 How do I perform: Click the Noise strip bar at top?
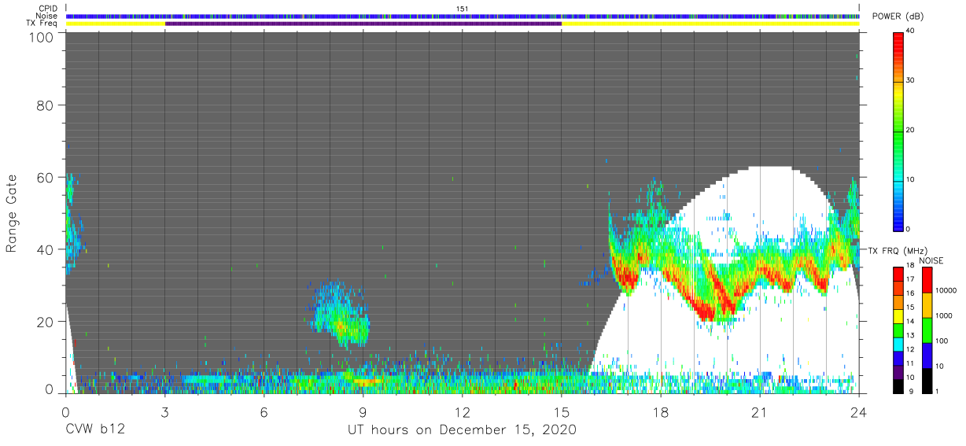(463, 16)
